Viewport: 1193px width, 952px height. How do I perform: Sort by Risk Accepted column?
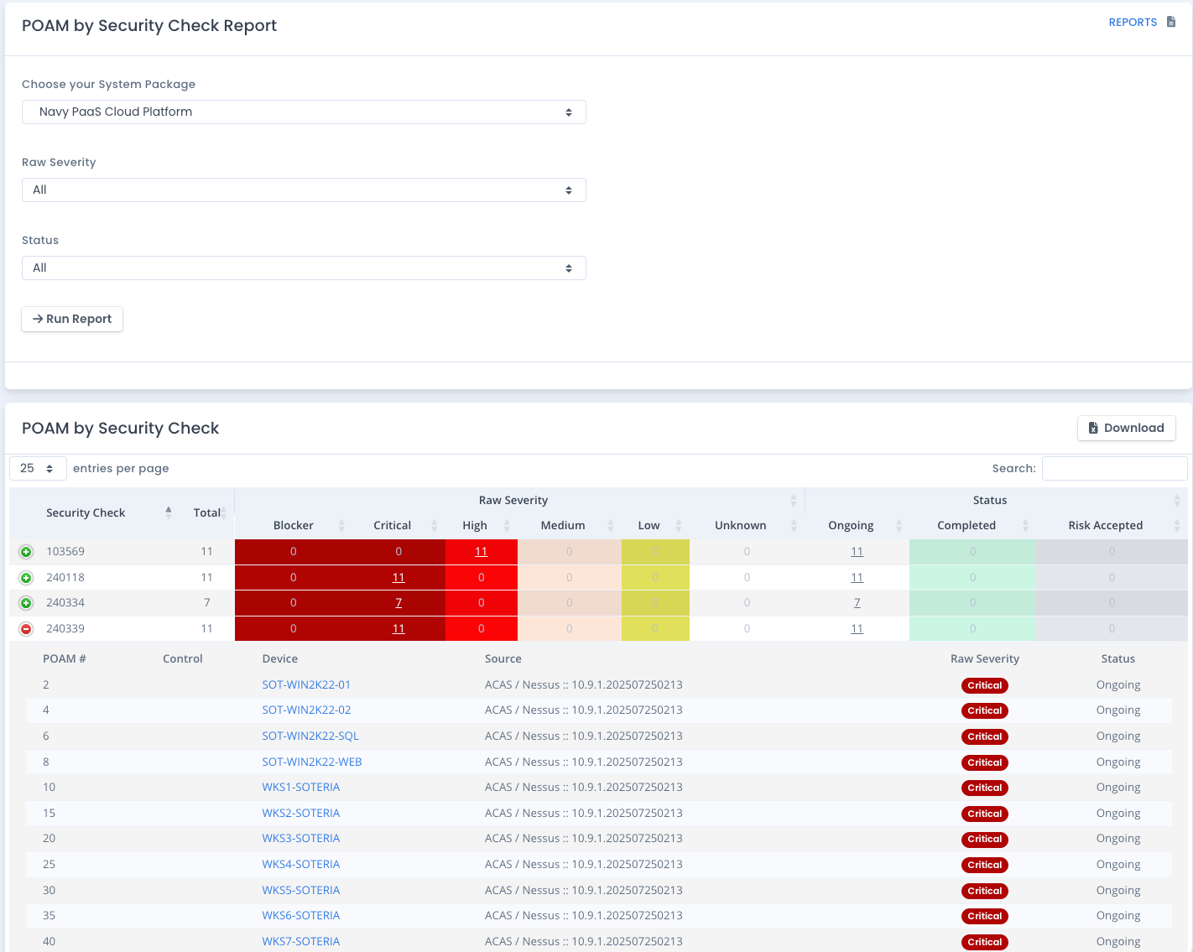1112,525
